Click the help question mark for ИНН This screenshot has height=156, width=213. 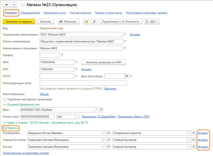(x=76, y=62)
